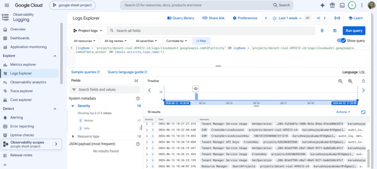Zoom out the timeline
Image resolution: width=377 pixels, height=169 pixels.
[x=341, y=81]
